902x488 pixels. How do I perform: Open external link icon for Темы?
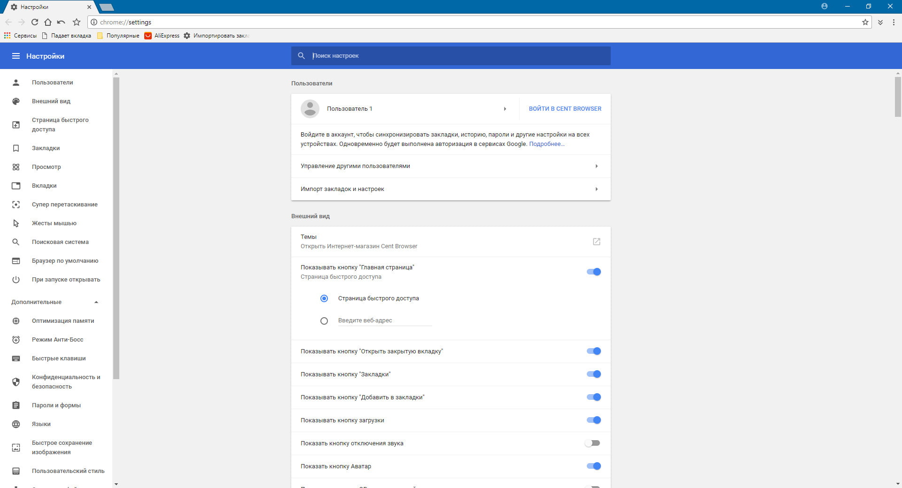click(x=596, y=242)
